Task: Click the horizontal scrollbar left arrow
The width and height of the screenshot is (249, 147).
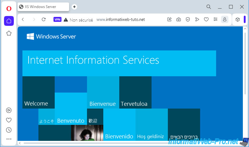Action: point(20,143)
